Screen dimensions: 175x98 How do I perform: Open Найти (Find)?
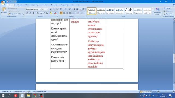click(167, 8)
